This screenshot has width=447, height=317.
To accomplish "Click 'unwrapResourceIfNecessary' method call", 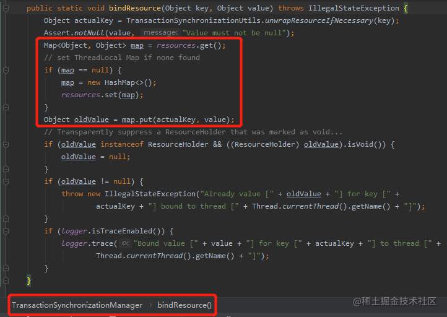I will [x=319, y=21].
